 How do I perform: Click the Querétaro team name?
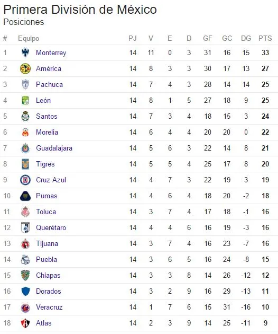[51, 228]
